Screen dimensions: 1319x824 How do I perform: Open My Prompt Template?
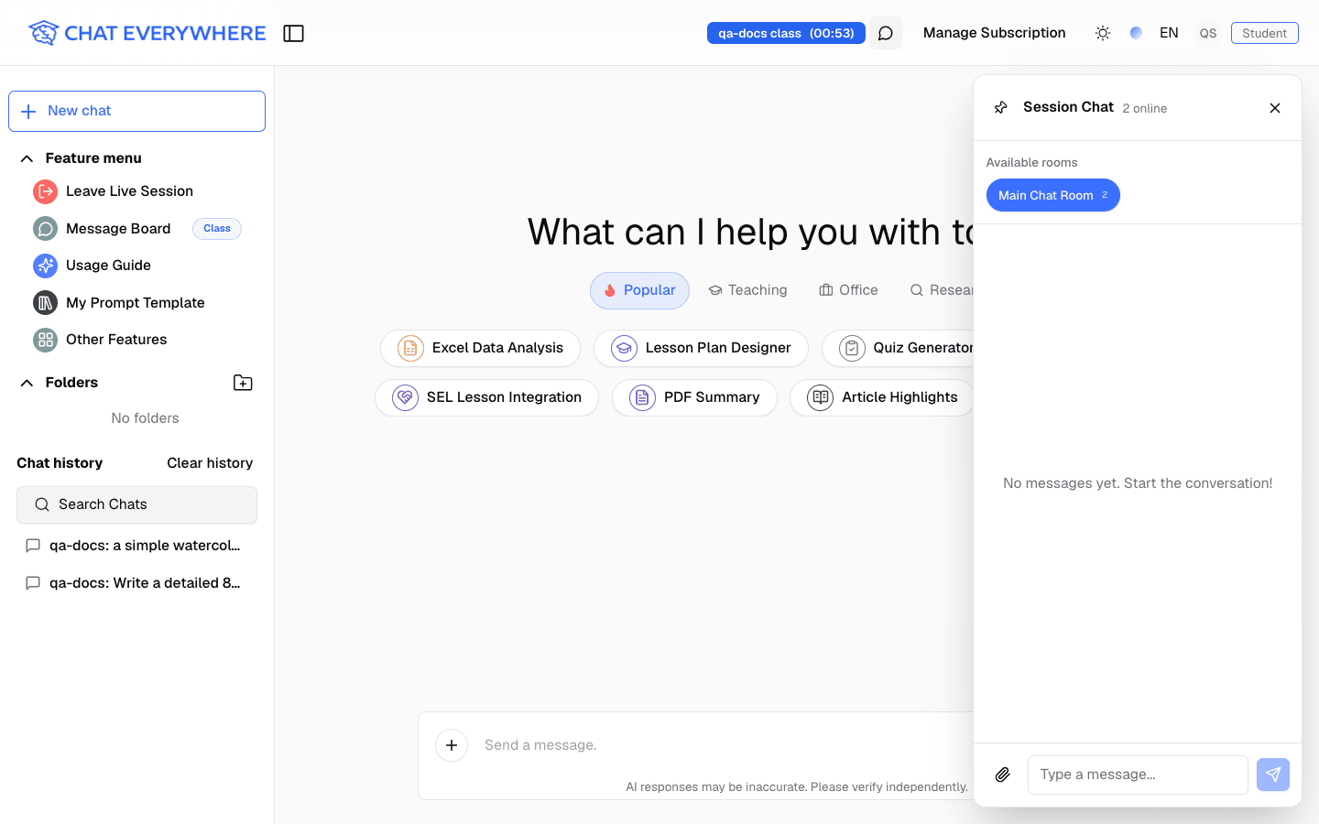[x=136, y=303]
